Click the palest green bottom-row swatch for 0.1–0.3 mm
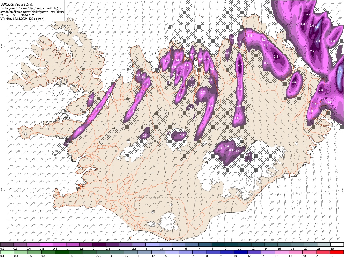 tap(7, 252)
